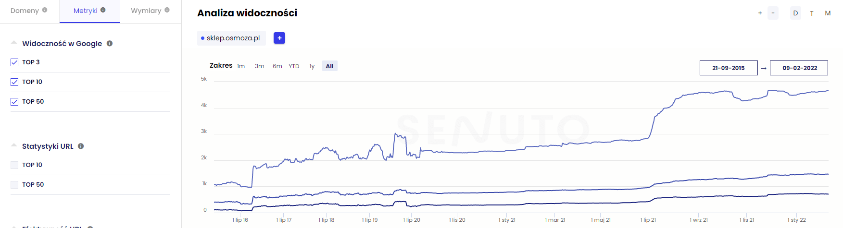Screen dimensions: 843x228
Task: Zoom out chart with minus icon
Action: [773, 13]
